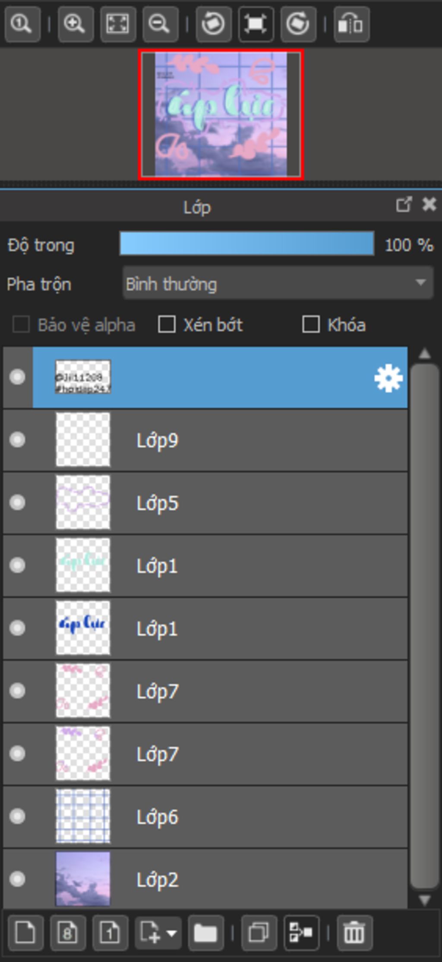Enable the Khóa checkbox
This screenshot has width=442, height=962.
tap(311, 325)
